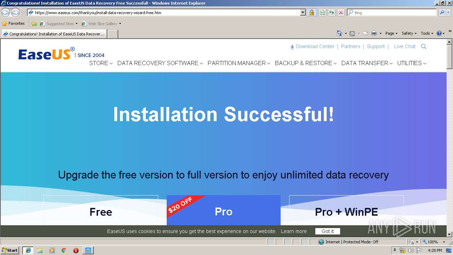The image size is (453, 255).
Task: Click the network tray icon
Action: pos(402,250)
